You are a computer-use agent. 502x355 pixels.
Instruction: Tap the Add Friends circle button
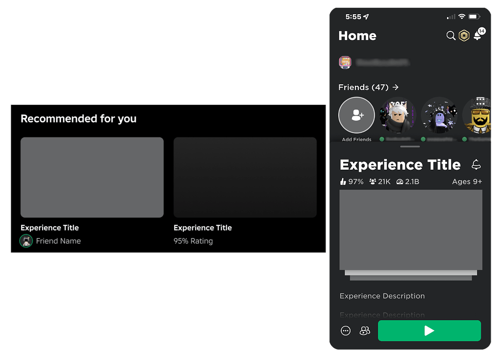click(x=356, y=115)
